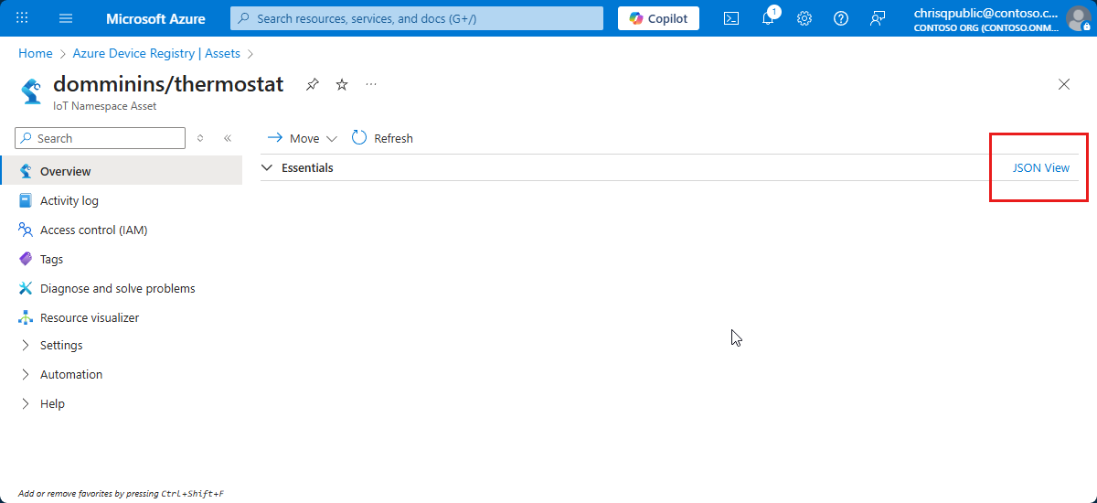Click the sidebar Search field
The image size is (1097, 503).
click(x=101, y=138)
